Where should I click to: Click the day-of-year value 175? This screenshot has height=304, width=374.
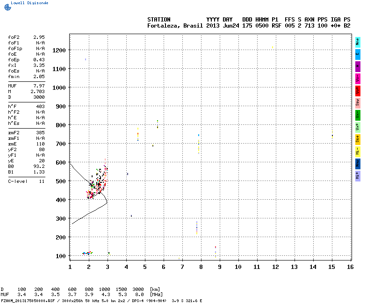tap(247, 26)
